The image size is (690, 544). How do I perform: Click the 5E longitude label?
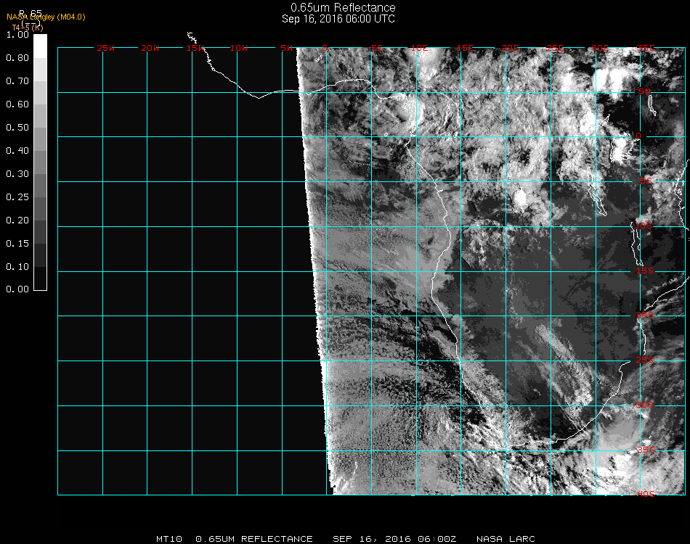(377, 48)
